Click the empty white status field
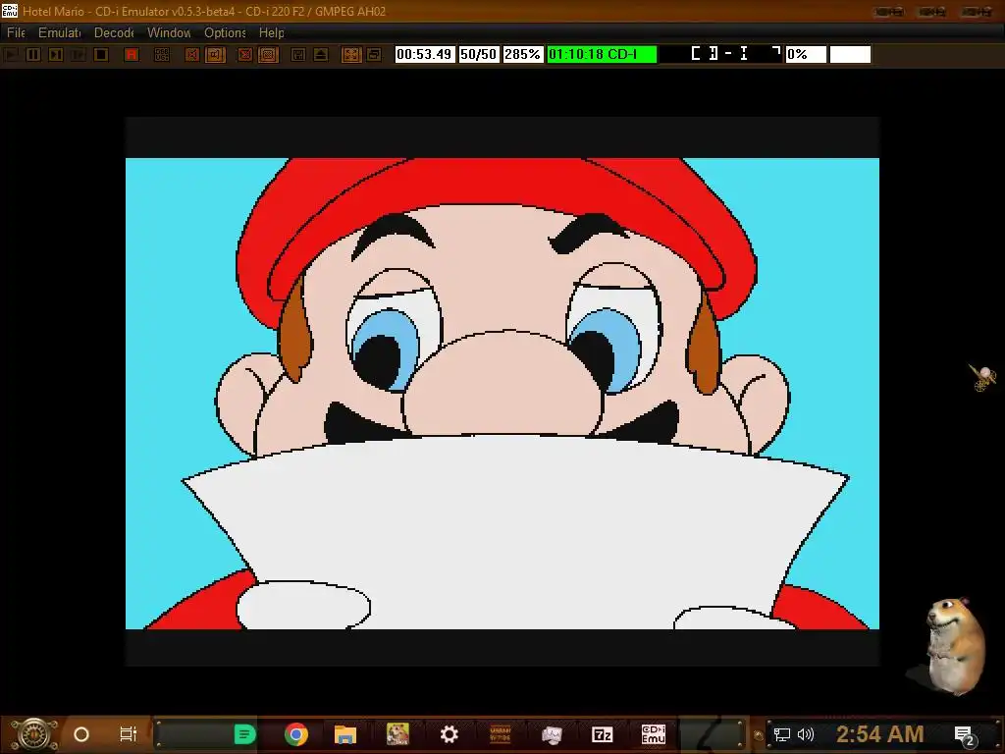 pos(850,55)
